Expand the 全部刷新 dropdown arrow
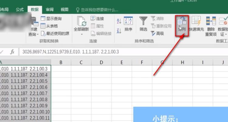228x122 pixels. (82, 34)
